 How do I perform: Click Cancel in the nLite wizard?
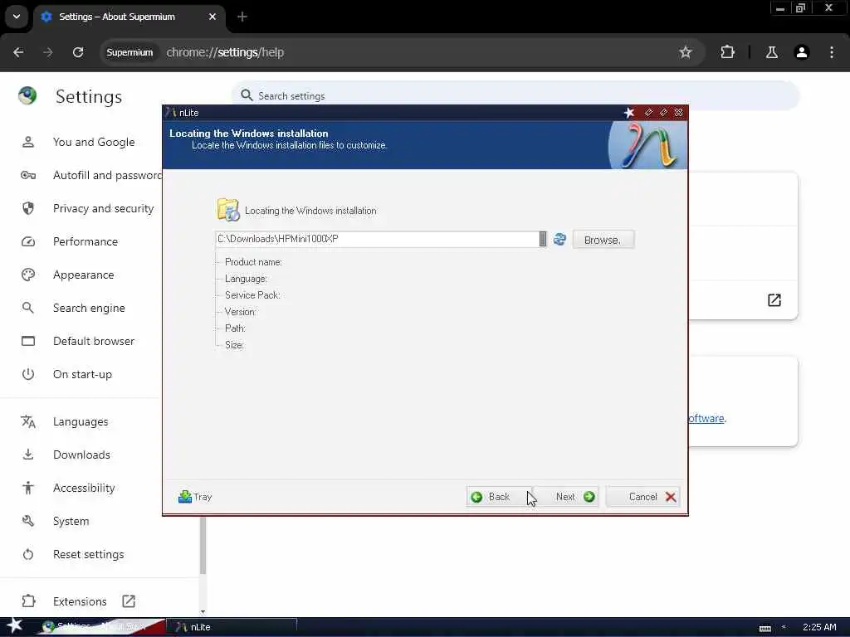point(643,497)
